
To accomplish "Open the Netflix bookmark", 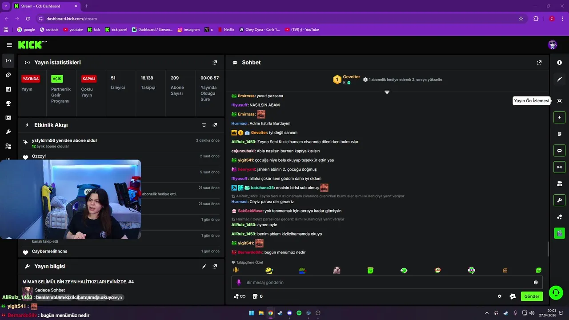I will [226, 30].
